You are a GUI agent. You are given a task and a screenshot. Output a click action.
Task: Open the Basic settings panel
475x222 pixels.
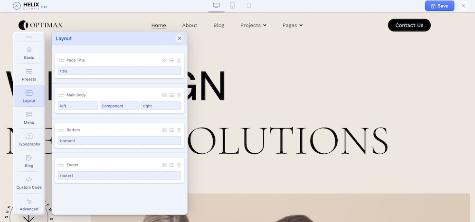point(29,53)
